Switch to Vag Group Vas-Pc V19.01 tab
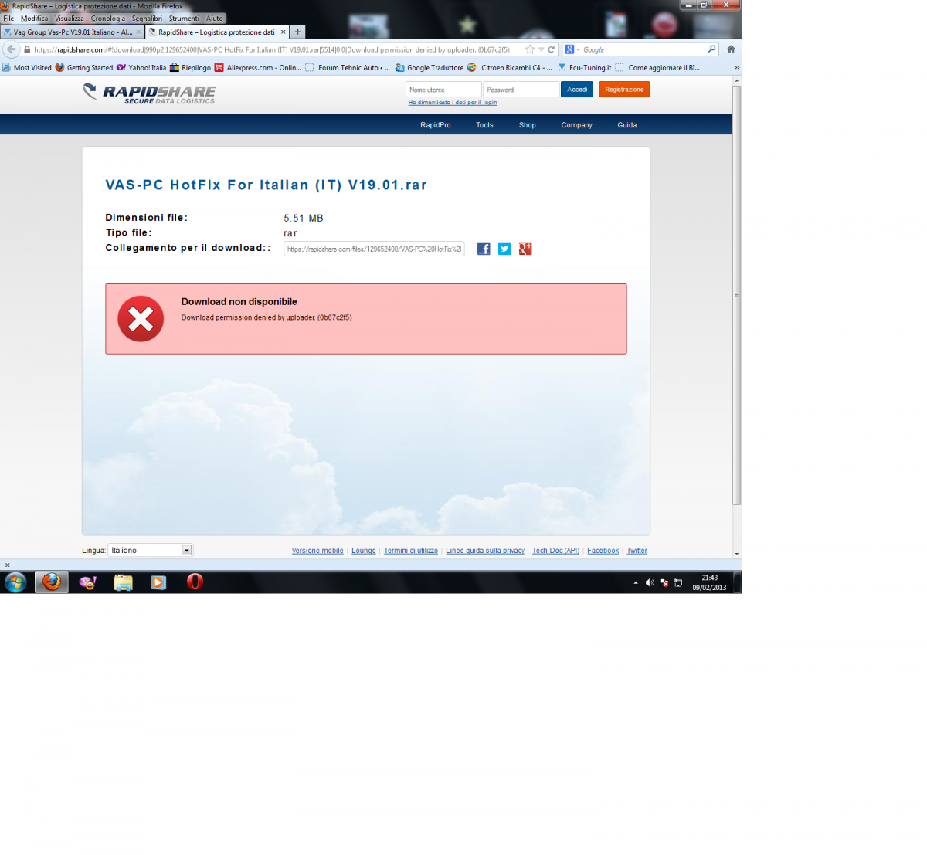 point(73,32)
